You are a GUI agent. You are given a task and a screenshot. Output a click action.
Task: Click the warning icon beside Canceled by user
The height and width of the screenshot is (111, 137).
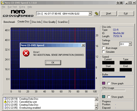pyautogui.click(x=5, y=102)
